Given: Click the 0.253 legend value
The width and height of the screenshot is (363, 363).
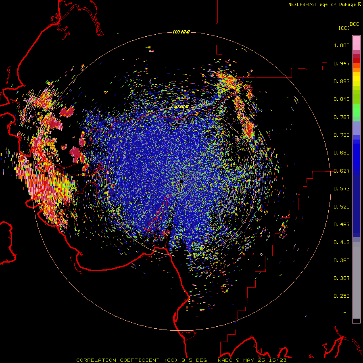Looking at the screenshot, I should [x=342, y=296].
